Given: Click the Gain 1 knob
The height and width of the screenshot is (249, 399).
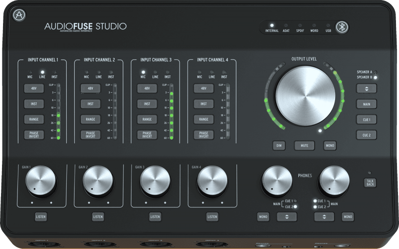Looking at the screenshot, I should (x=40, y=180).
